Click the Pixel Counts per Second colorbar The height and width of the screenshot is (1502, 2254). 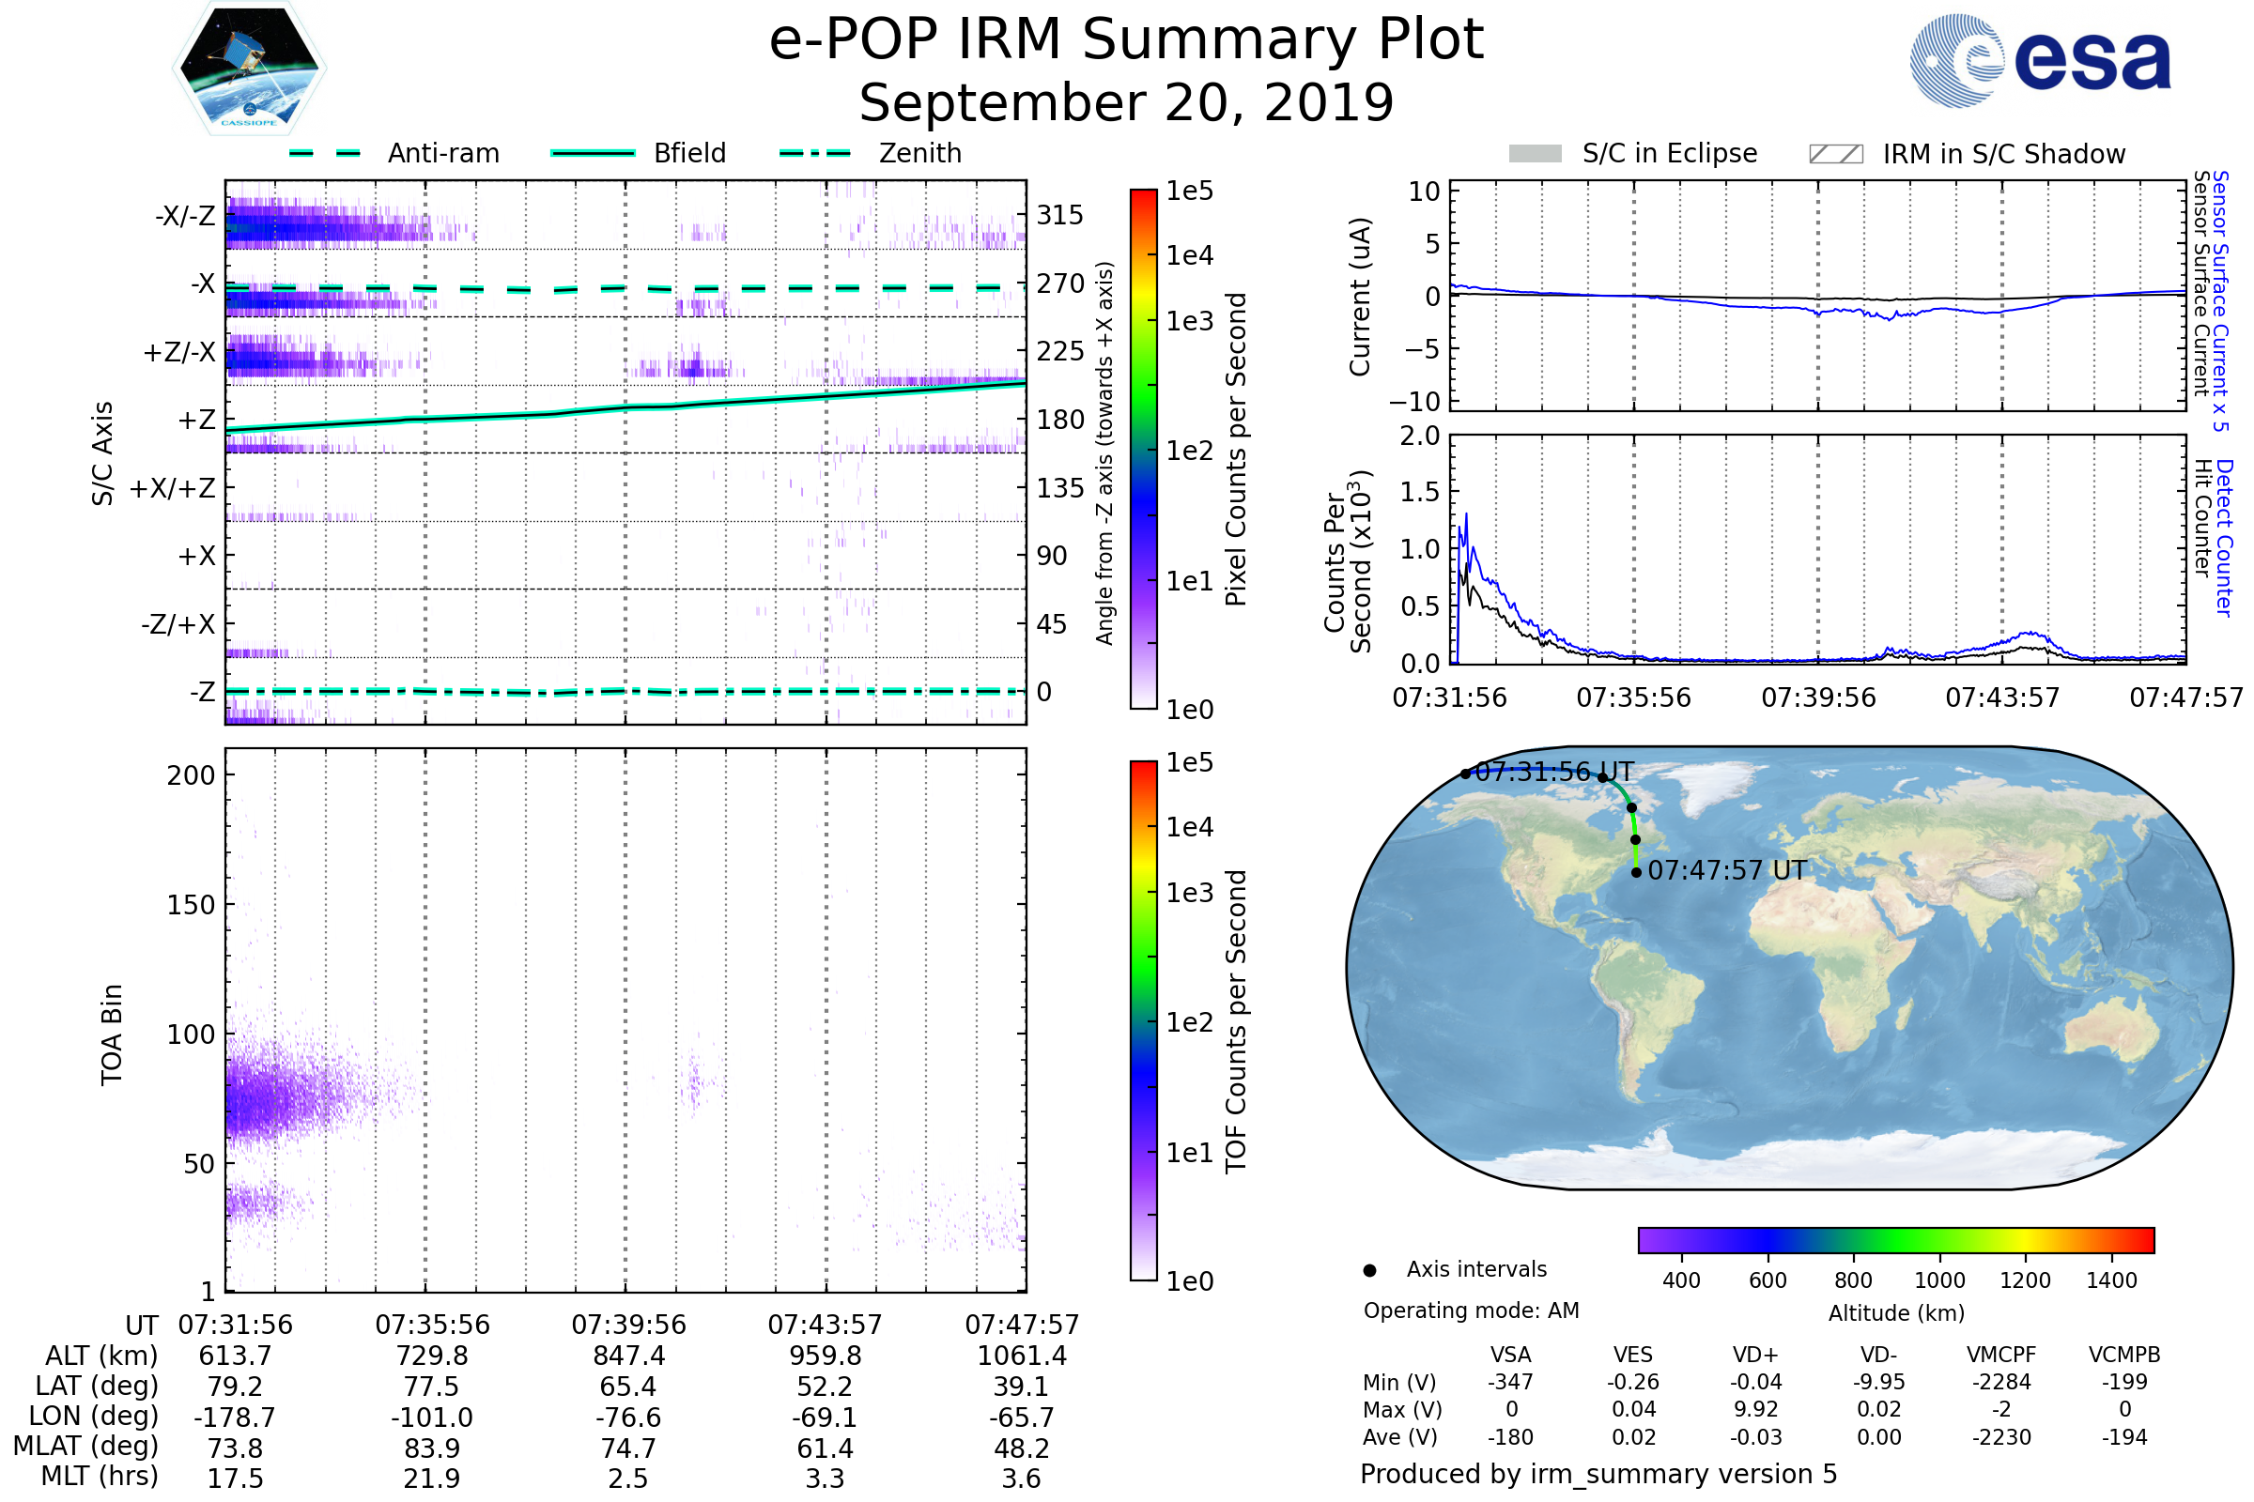pos(1143,449)
